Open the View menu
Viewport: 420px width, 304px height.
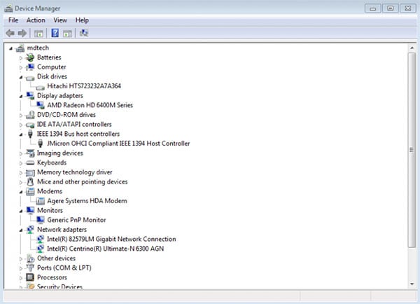click(60, 20)
